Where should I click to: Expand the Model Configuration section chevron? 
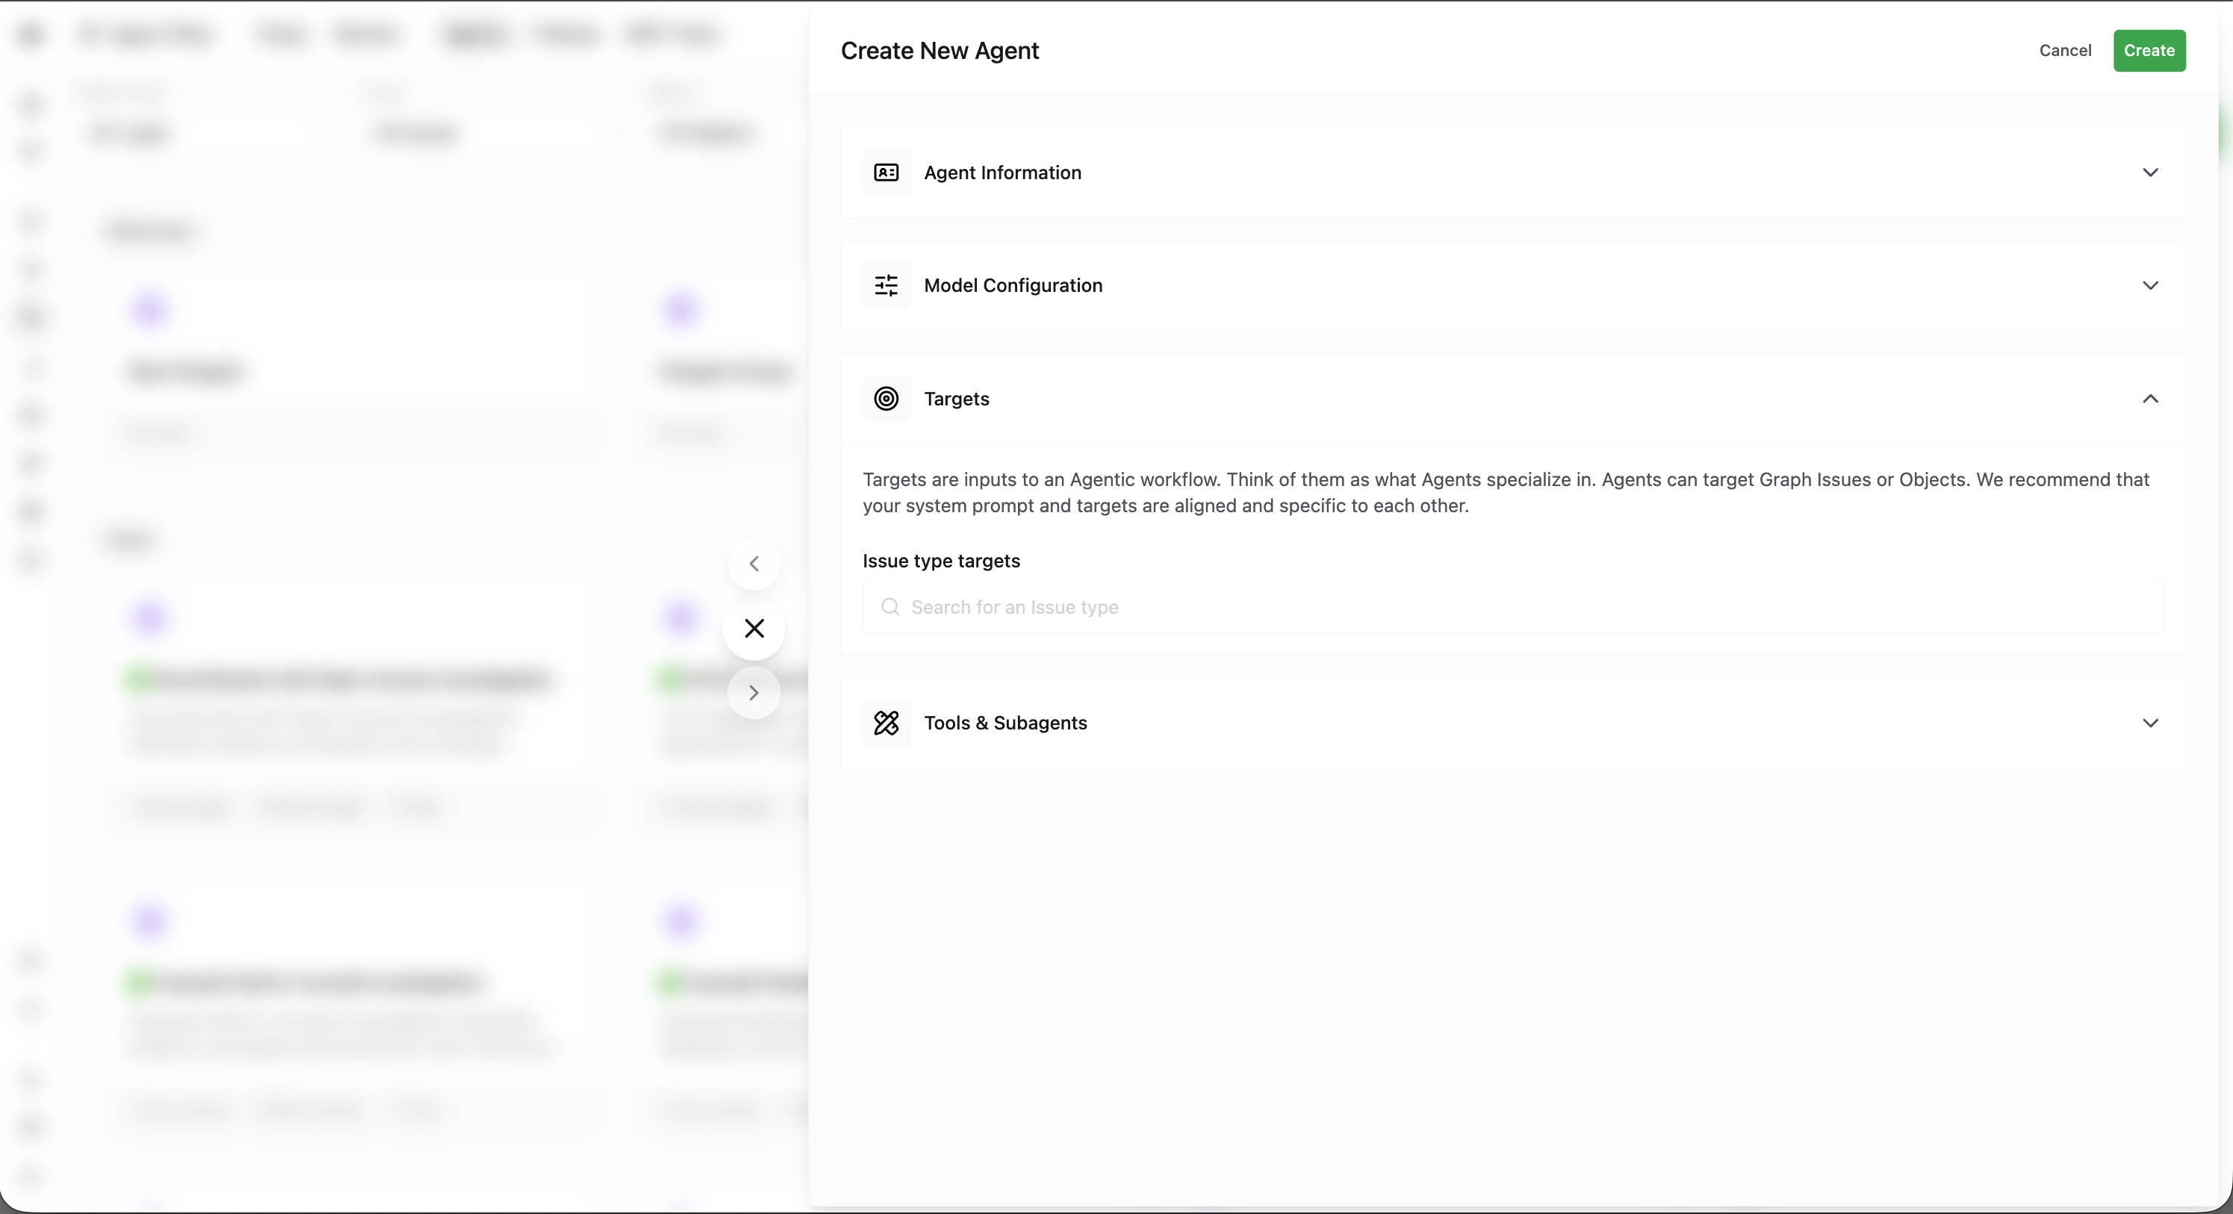pyautogui.click(x=2150, y=285)
